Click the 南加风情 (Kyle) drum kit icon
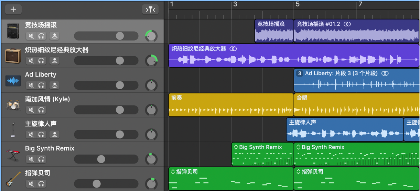This screenshot has width=420, height=192. [13, 105]
